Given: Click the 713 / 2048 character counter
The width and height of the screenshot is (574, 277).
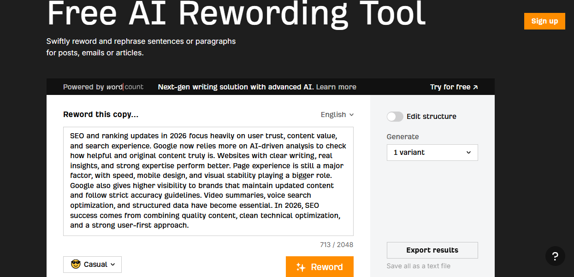Looking at the screenshot, I should point(337,245).
